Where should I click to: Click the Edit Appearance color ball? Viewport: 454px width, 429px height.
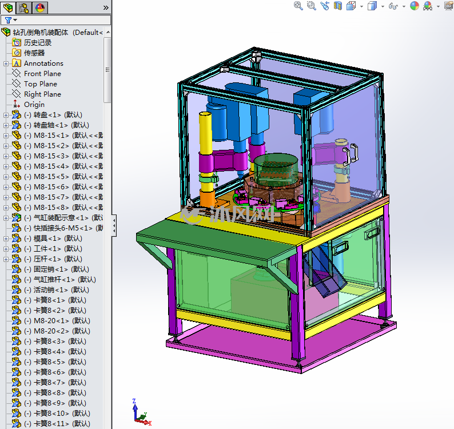415,6
